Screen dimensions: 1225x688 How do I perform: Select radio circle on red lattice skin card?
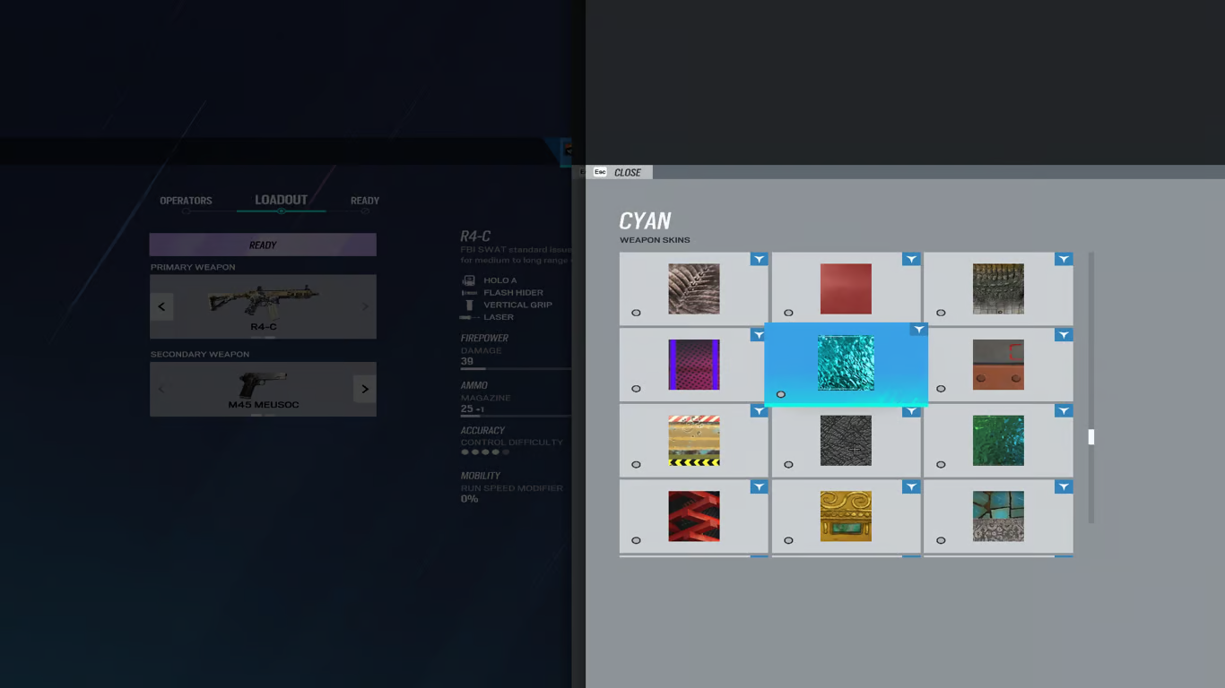point(636,540)
